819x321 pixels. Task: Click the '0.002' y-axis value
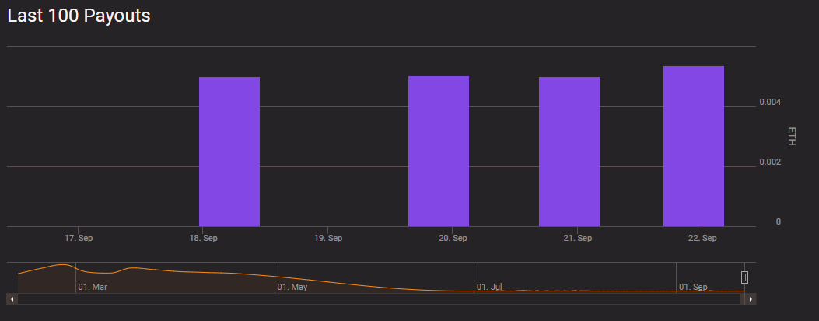[x=770, y=162]
